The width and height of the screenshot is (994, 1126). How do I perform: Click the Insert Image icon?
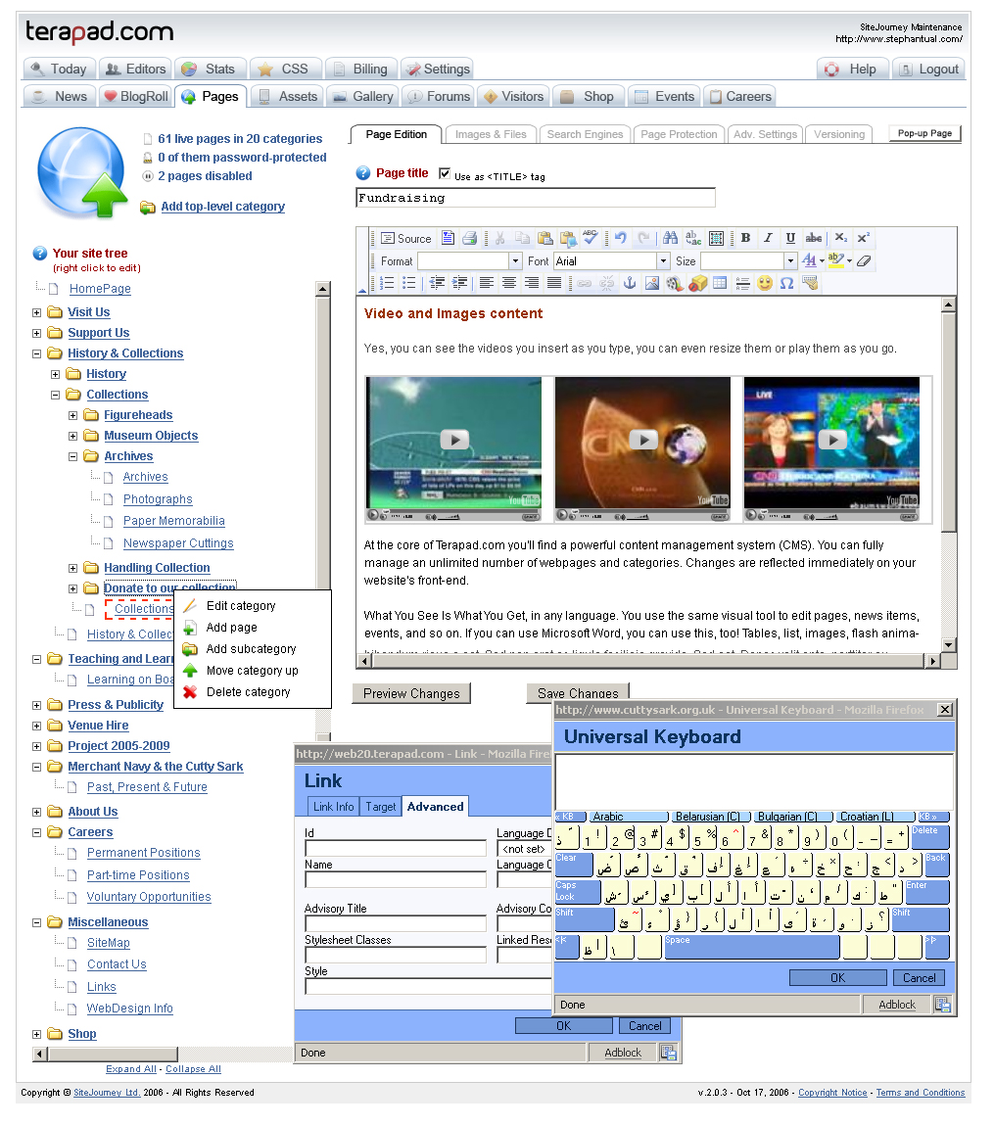(x=652, y=283)
